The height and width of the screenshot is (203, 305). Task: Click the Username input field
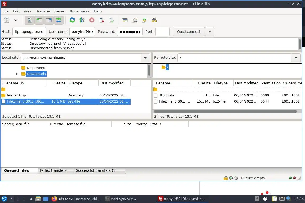click(x=82, y=32)
